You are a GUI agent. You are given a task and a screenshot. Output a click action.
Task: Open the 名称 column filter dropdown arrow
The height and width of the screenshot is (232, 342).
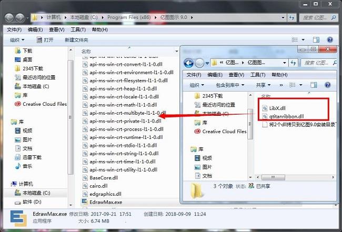click(176, 52)
